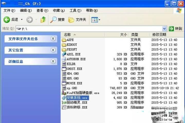Sort by the 类型 column header

pyautogui.click(x=139, y=35)
